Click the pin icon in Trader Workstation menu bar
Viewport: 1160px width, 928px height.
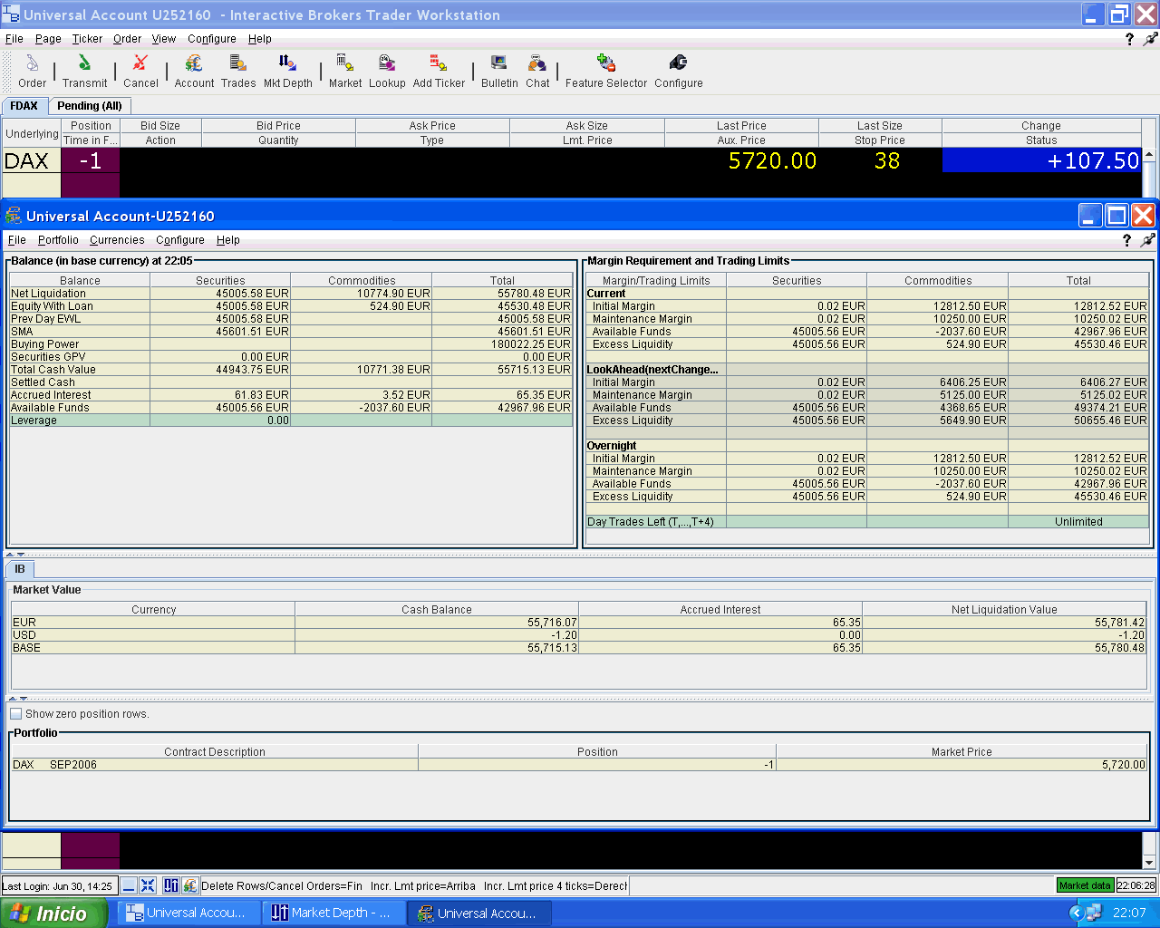click(x=1151, y=39)
